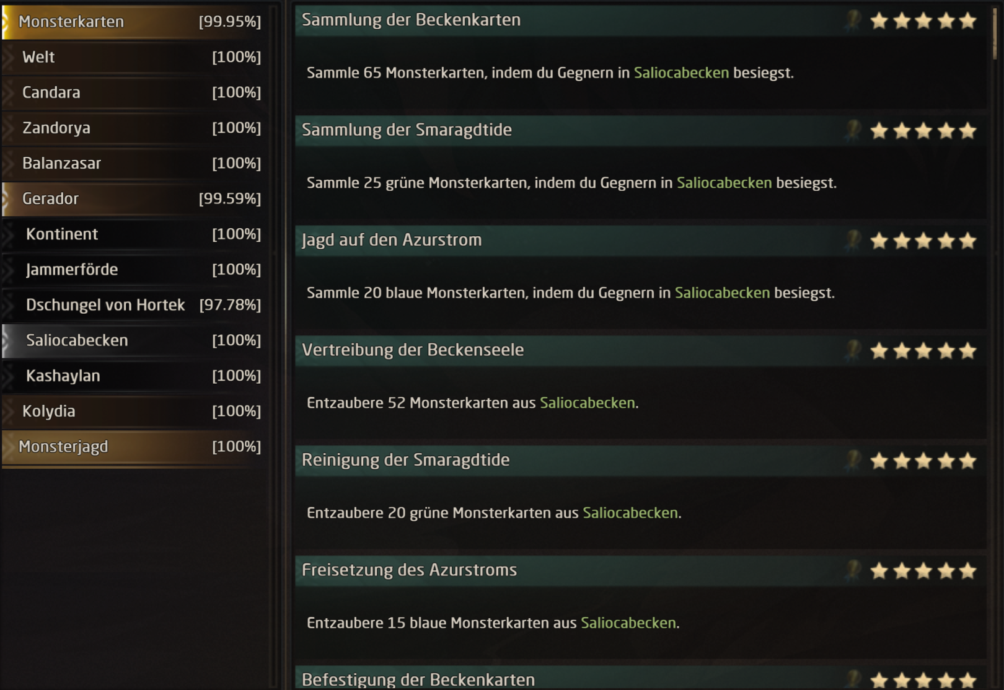Image resolution: width=1004 pixels, height=690 pixels.
Task: Click medal icon on Sammlung der Beckenkarten
Action: pos(853,20)
